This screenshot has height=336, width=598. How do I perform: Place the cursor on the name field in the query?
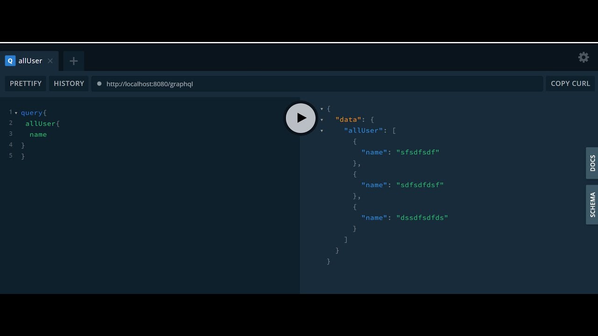(x=38, y=134)
